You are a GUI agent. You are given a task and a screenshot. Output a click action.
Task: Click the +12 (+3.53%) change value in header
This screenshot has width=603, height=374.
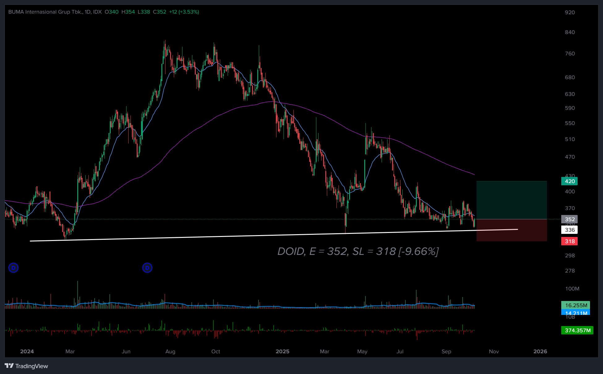click(184, 12)
